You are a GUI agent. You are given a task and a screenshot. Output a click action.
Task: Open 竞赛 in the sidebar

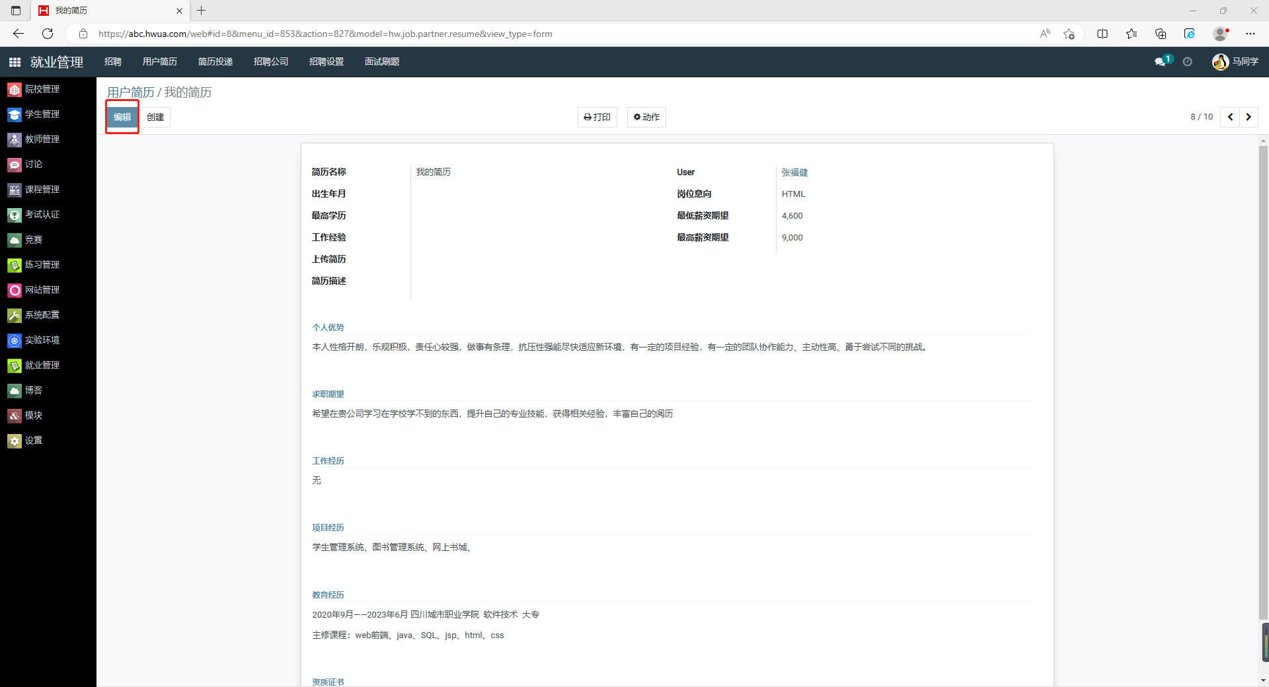(x=26, y=240)
